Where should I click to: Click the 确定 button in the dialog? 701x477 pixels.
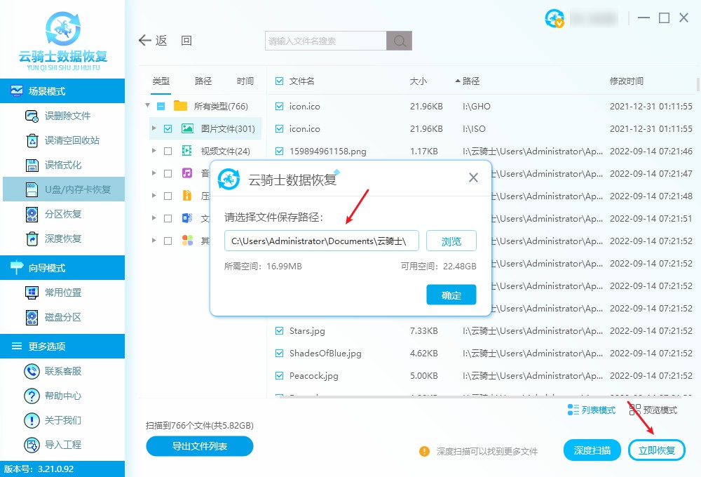coord(451,295)
